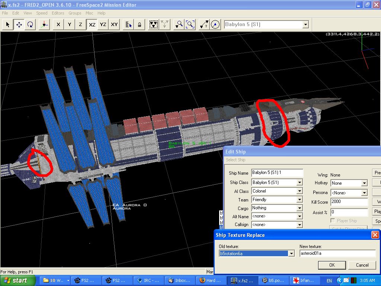Activate the move object tool

click(19, 25)
